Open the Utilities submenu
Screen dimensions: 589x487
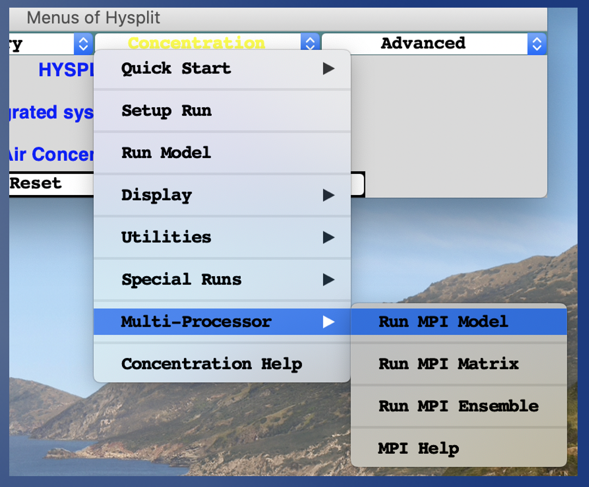click(222, 238)
